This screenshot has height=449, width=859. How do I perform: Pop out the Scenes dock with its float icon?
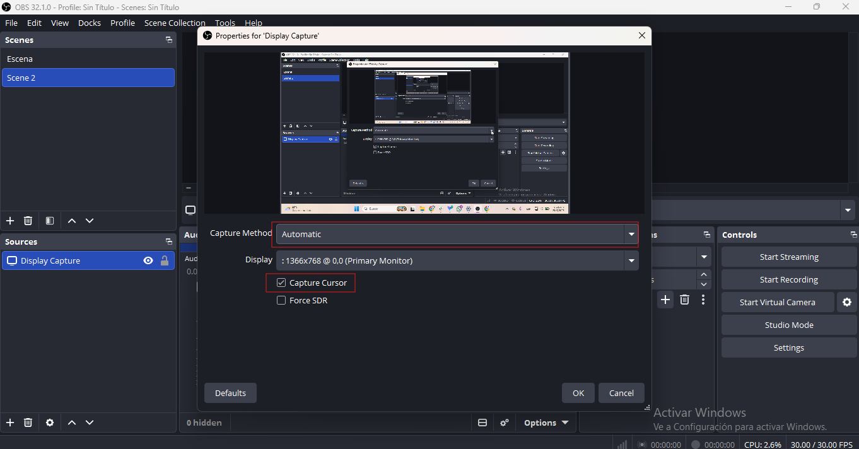169,40
